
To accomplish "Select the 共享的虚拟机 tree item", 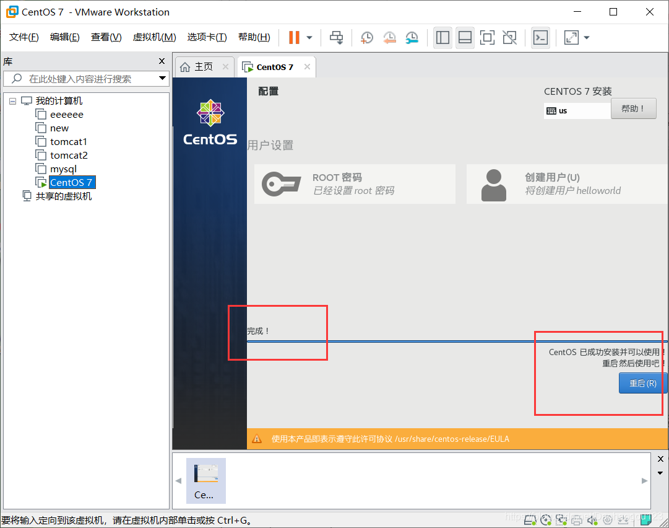I will pyautogui.click(x=64, y=196).
